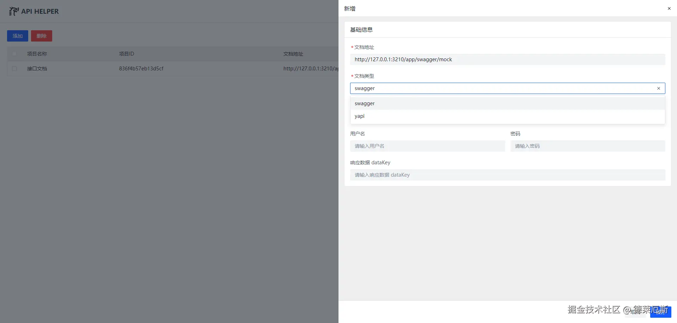Image resolution: width=677 pixels, height=323 pixels.
Task: Click the red 删除 button
Action: pos(41,36)
